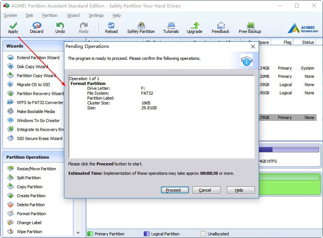Open the Partition menu
The width and height of the screenshot is (323, 238).
[x=50, y=15]
